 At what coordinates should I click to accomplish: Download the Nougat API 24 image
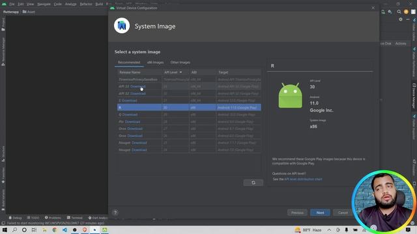[139, 150]
